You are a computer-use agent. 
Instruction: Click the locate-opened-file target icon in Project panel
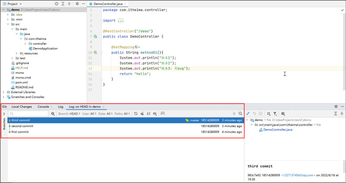pos(56,4)
